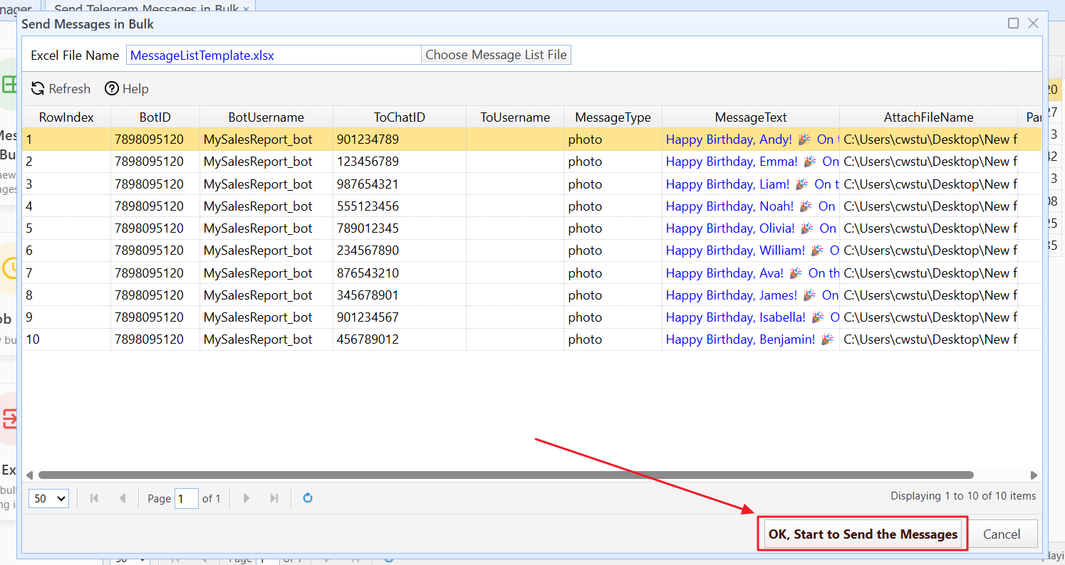Go to first page using pager icon
This screenshot has width=1065, height=565.
(x=94, y=498)
